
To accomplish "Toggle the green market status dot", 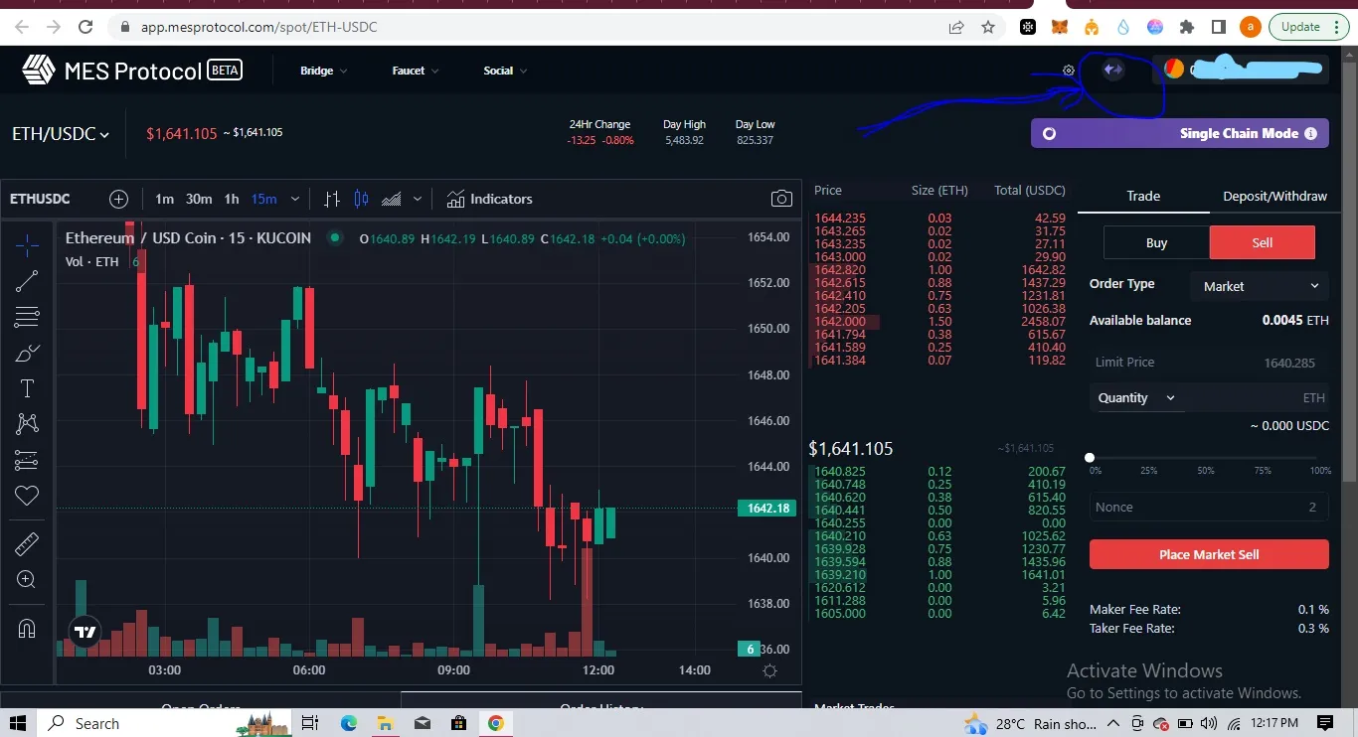I will pos(336,237).
